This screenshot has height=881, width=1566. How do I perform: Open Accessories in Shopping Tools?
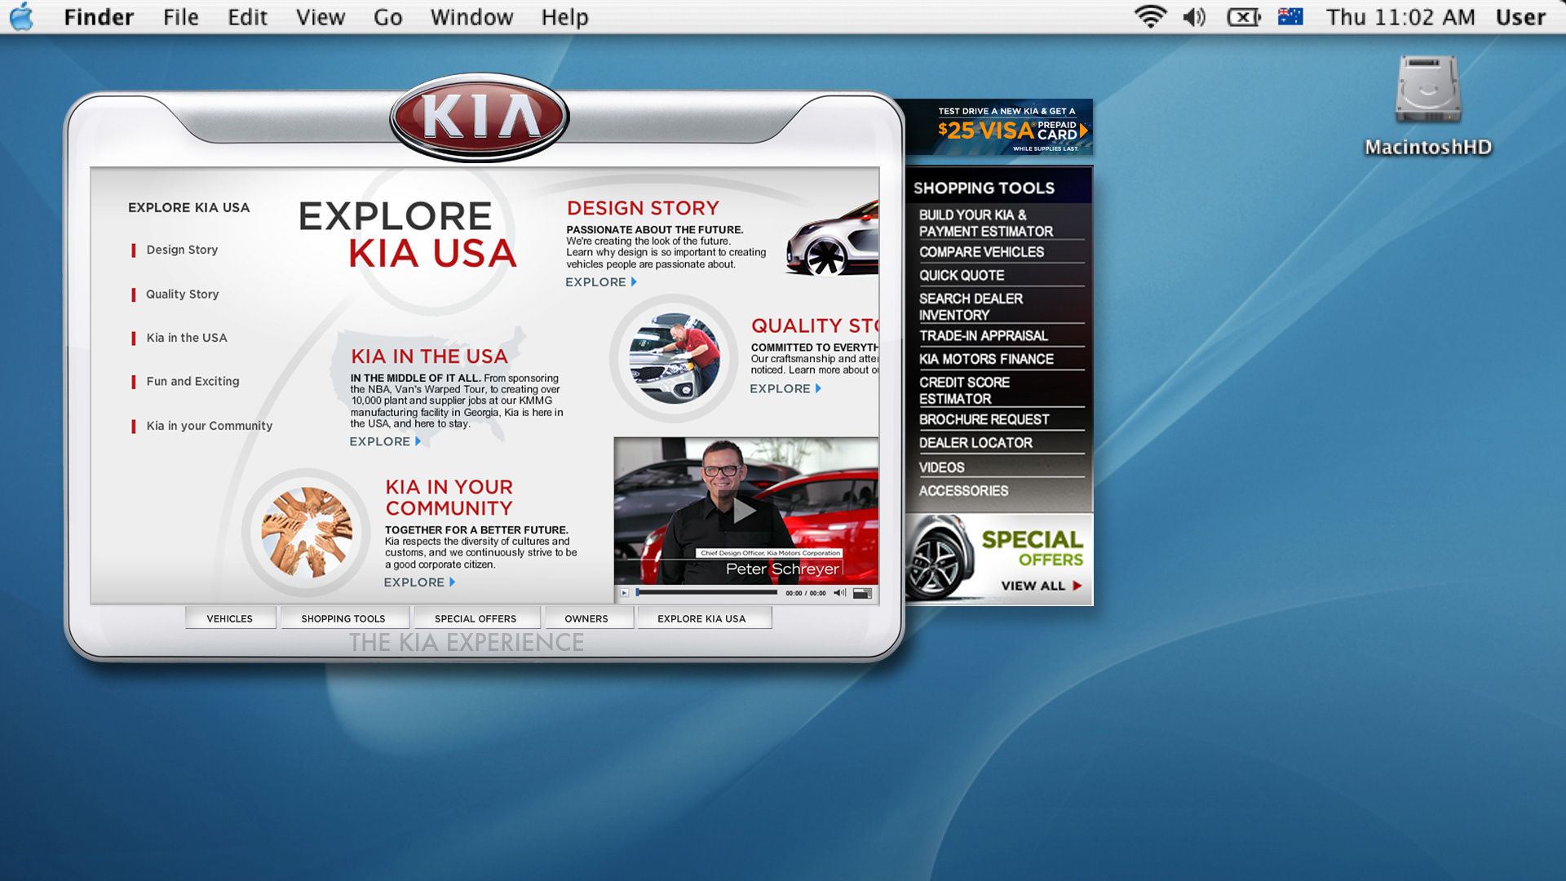click(963, 491)
